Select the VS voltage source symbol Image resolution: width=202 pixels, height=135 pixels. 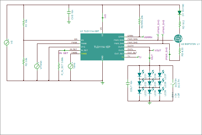coord(7,43)
